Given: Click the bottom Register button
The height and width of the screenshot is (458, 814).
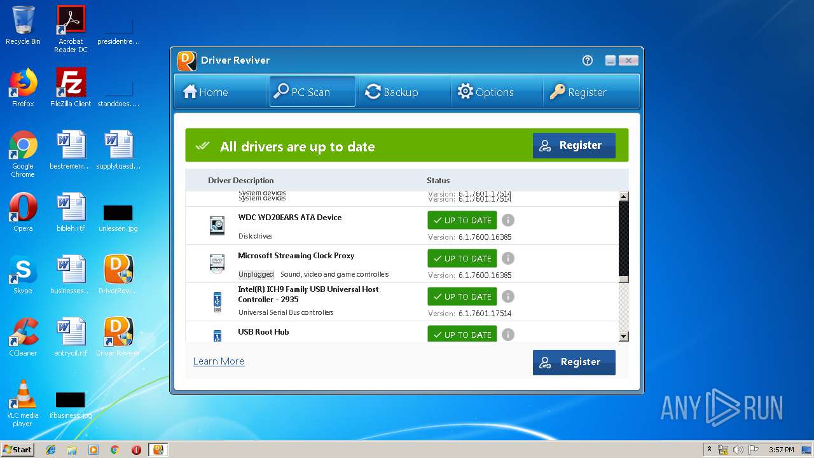Looking at the screenshot, I should pos(574,362).
